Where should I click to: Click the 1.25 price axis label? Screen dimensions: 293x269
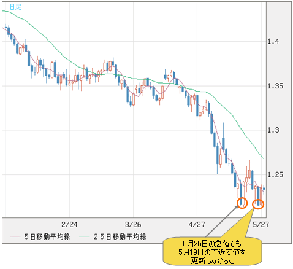pyautogui.click(x=275, y=175)
